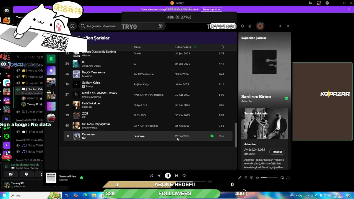Adjust Spotify volume slider
Image resolution: width=354 pixels, height=199 pixels.
[x=269, y=178]
